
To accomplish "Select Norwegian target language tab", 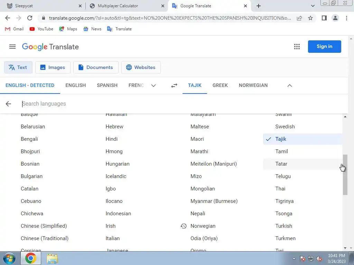I will 253,86.
